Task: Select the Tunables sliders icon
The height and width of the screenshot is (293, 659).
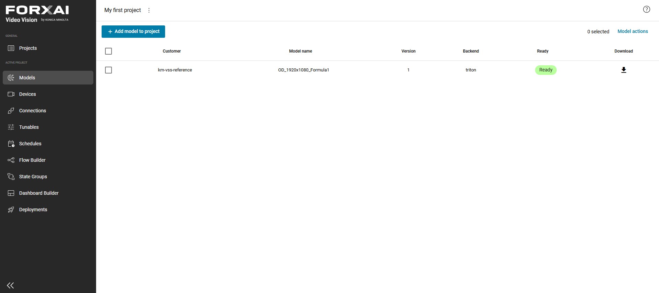Action: coord(11,127)
